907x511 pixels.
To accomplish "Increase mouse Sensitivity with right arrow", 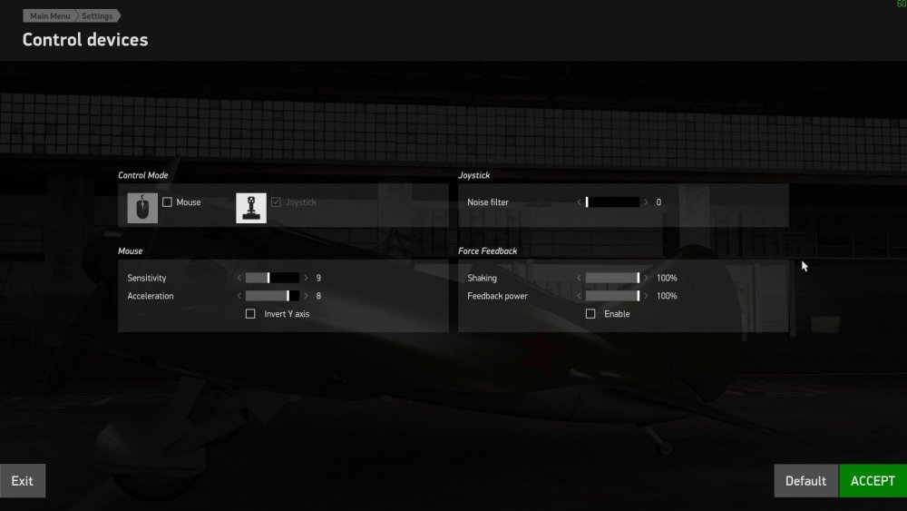I will pyautogui.click(x=306, y=278).
